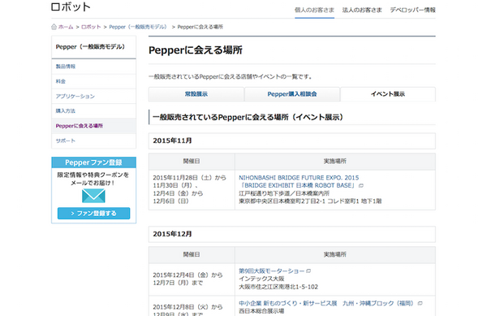Click the 江戸桜通り地下歩道／日本橋案内所 text
Screen dimensions: 487x316
pos(284,193)
